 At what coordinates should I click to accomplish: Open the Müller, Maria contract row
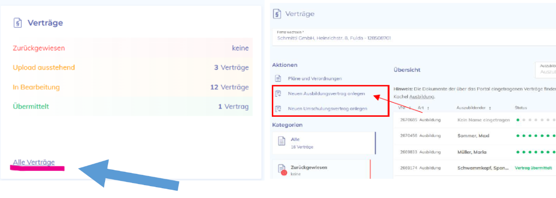(x=475, y=152)
